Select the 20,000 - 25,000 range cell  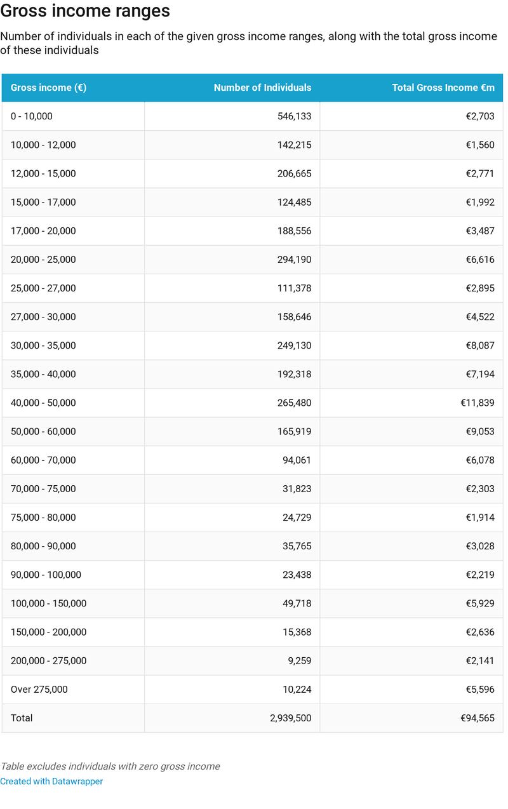(43, 259)
